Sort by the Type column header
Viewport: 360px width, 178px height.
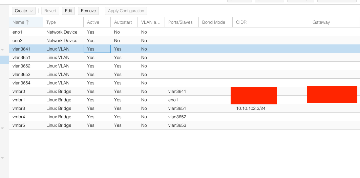pyautogui.click(x=63, y=22)
